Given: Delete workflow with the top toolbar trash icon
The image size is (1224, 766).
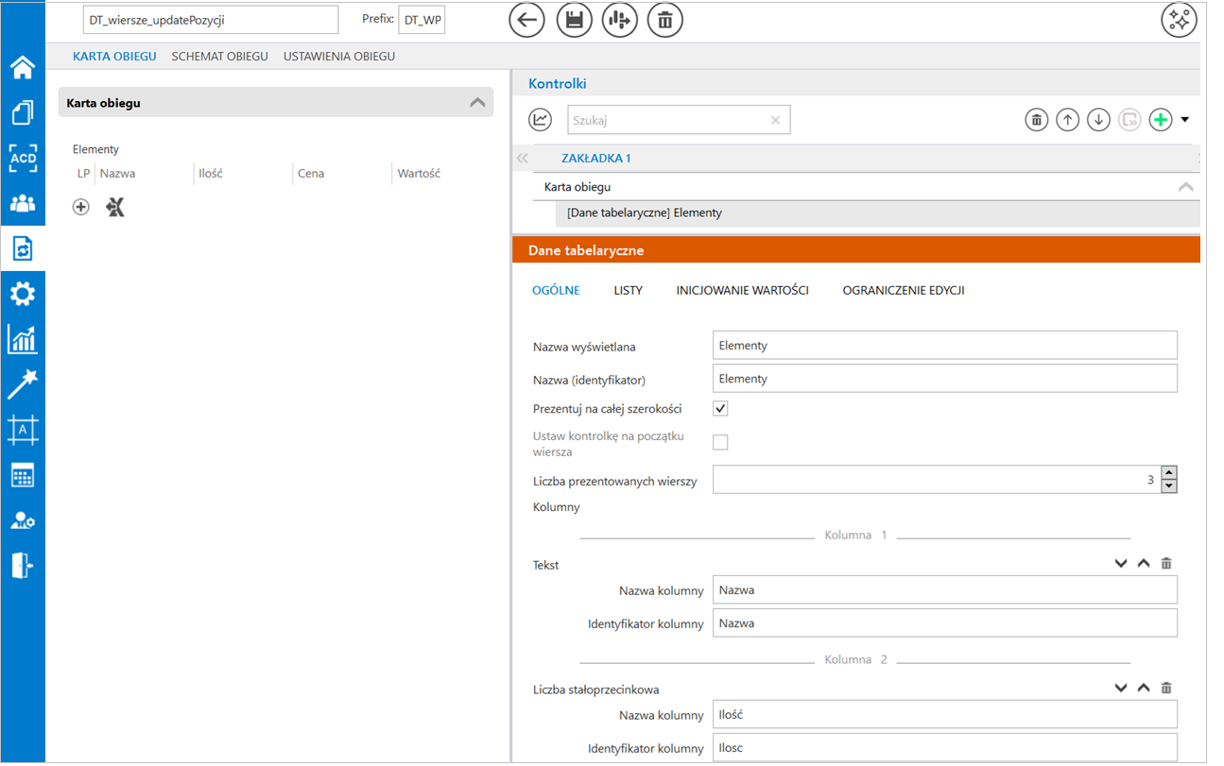Looking at the screenshot, I should tap(665, 20).
